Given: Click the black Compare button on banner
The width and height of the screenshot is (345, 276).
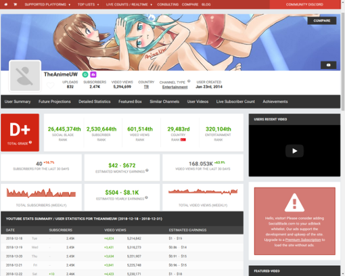Looking at the screenshot, I should pos(322,20).
